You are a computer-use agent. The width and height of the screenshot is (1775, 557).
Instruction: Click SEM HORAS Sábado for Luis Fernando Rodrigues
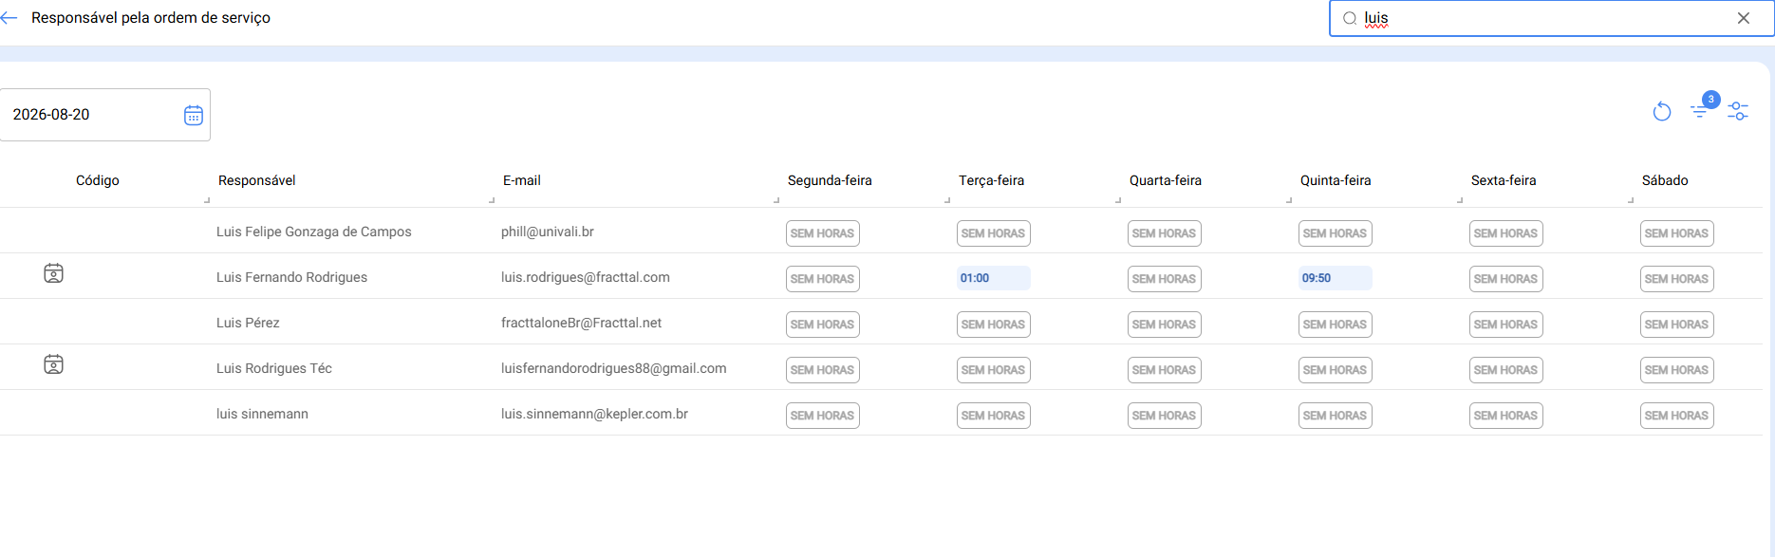pyautogui.click(x=1677, y=279)
